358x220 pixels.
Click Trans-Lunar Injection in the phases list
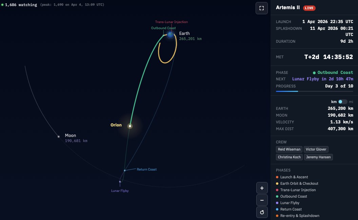point(296,190)
